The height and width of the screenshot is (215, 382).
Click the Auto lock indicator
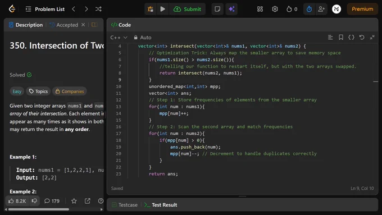pyautogui.click(x=143, y=38)
